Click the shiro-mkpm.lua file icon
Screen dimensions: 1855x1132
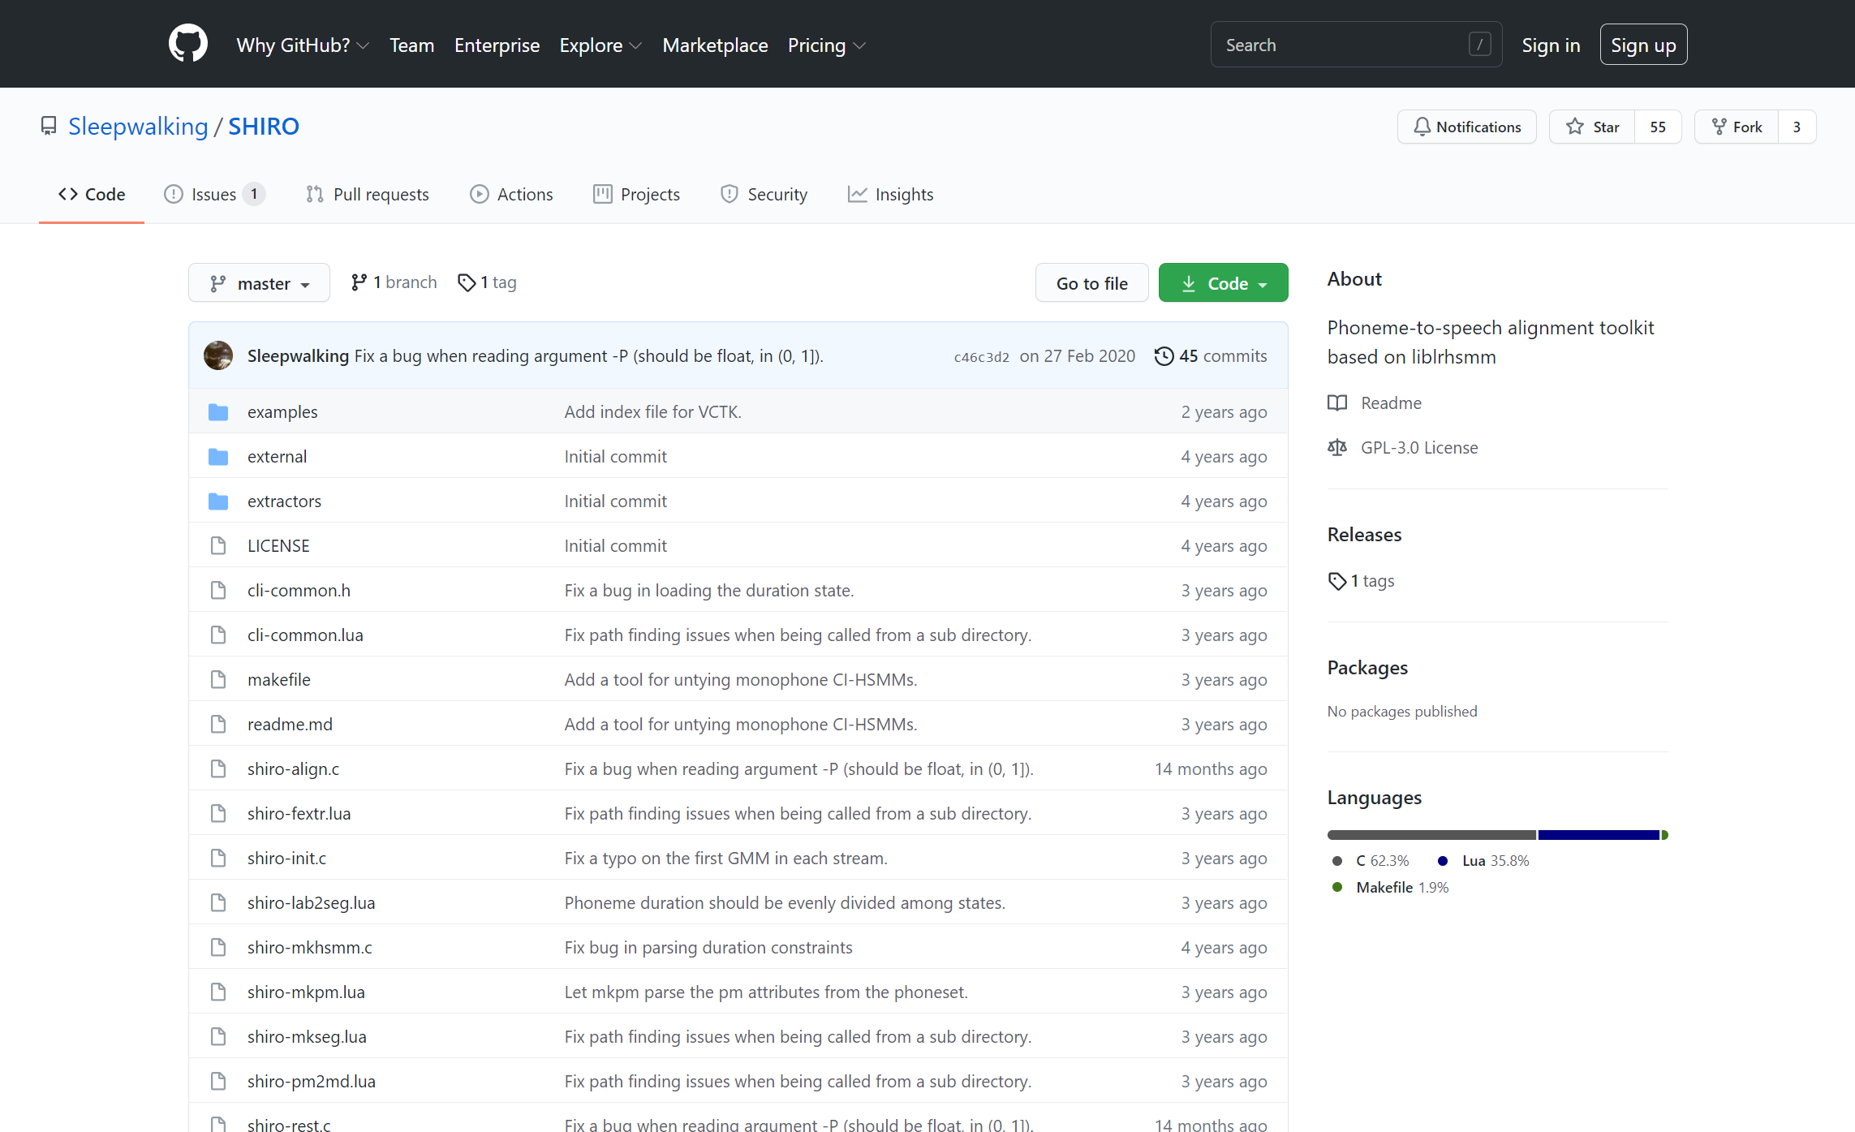218,992
